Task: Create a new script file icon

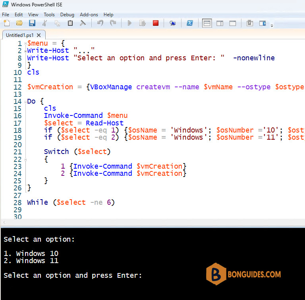Action: pos(7,23)
